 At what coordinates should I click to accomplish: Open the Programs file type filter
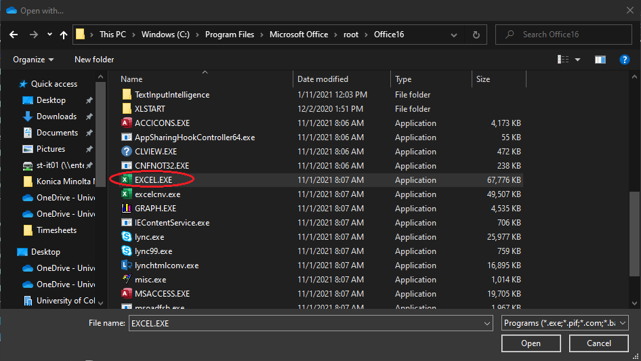pyautogui.click(x=564, y=323)
